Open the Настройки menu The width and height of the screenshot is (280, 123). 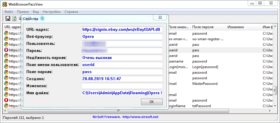52,12
